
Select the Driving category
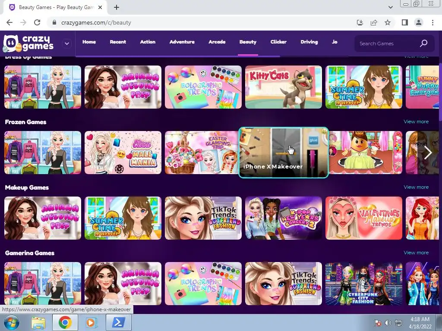[x=309, y=42]
